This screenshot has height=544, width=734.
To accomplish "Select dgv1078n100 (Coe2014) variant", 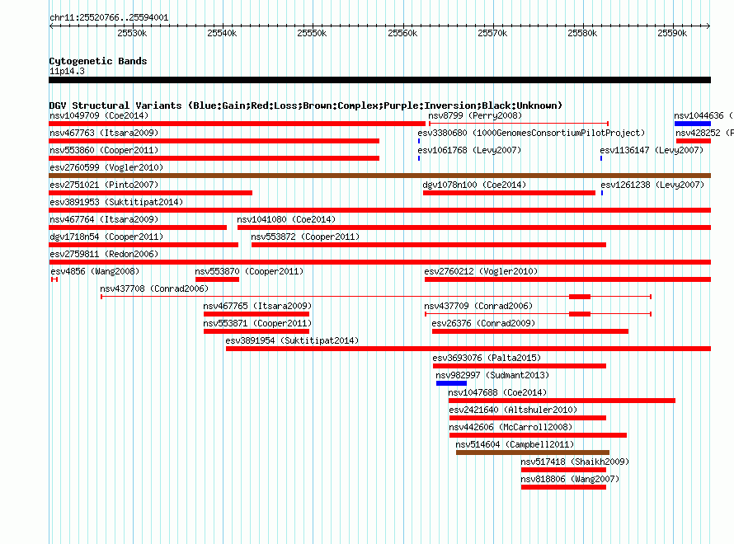I will (x=509, y=193).
